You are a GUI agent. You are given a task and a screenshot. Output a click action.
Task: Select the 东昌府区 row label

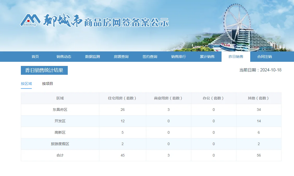pos(60,110)
